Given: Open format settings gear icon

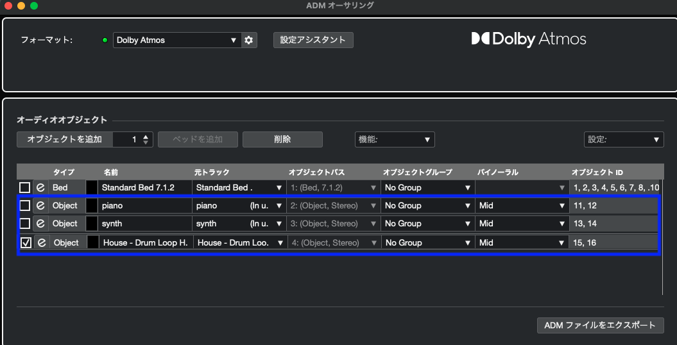Looking at the screenshot, I should click(x=249, y=40).
